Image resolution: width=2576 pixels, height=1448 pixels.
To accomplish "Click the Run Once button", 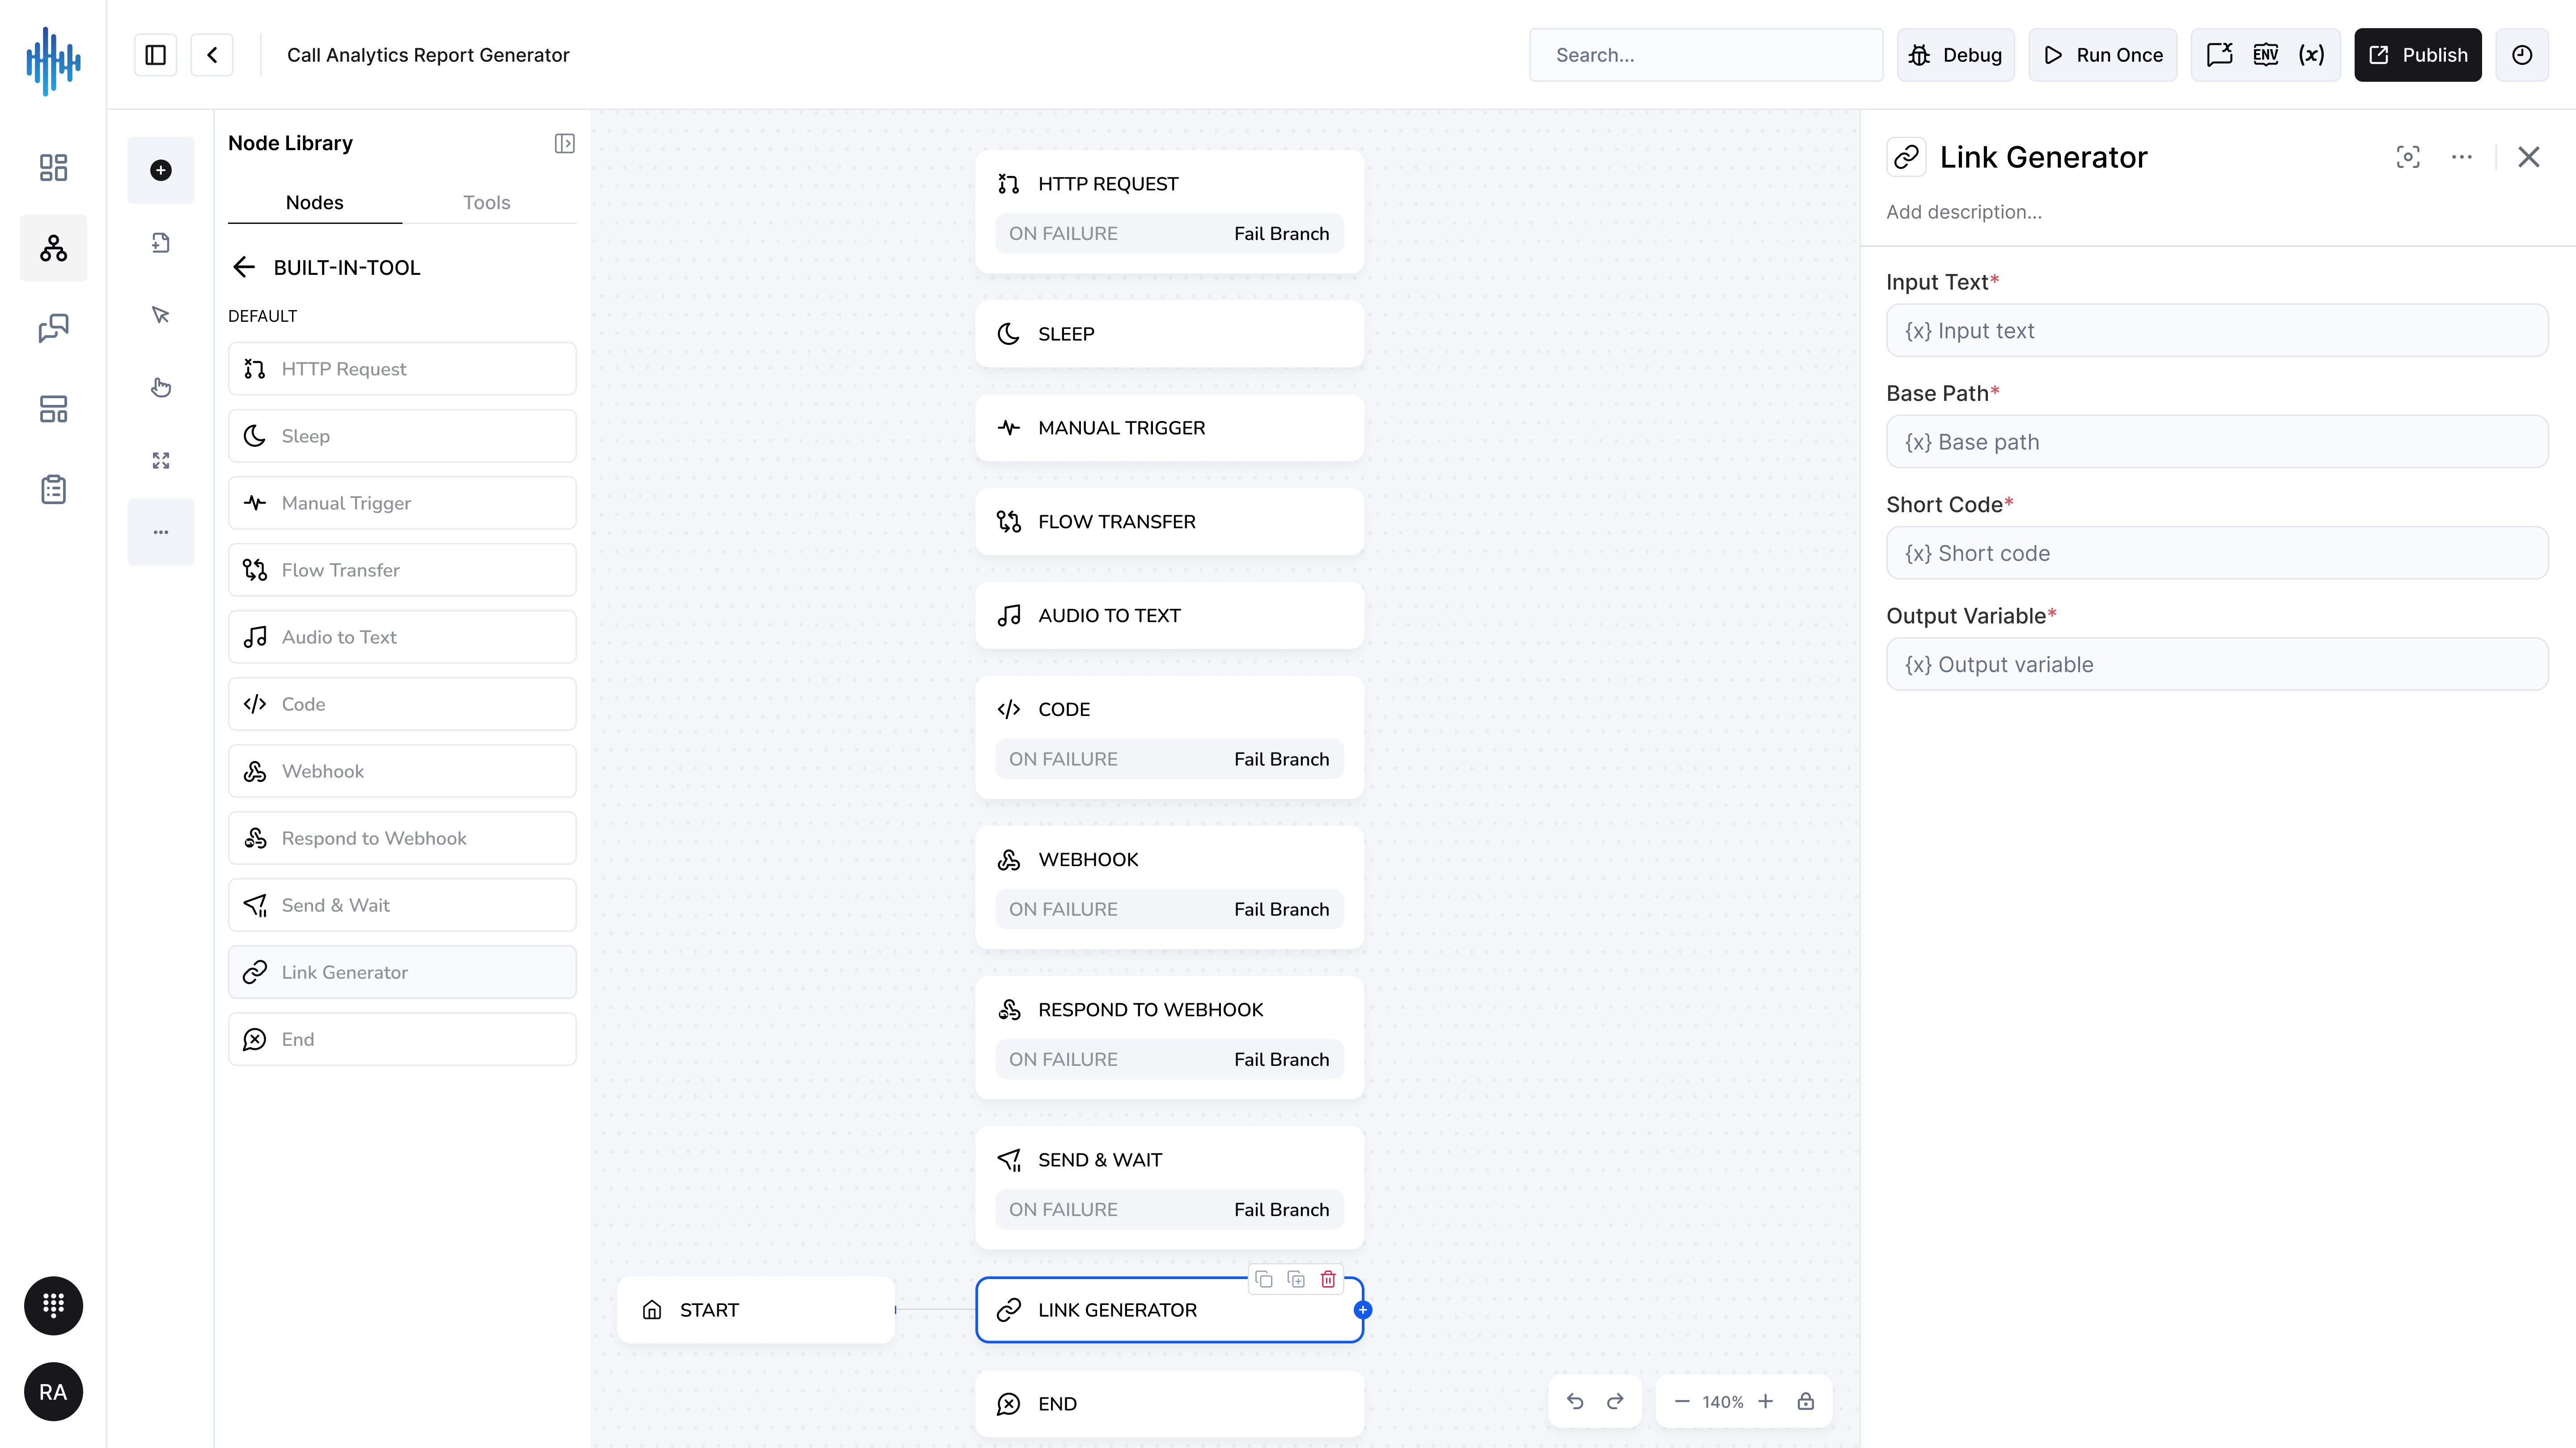I will point(2103,55).
